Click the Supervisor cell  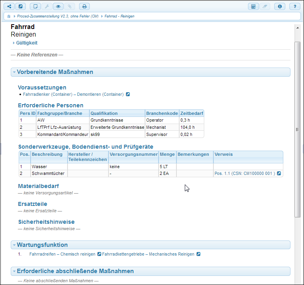(162, 135)
